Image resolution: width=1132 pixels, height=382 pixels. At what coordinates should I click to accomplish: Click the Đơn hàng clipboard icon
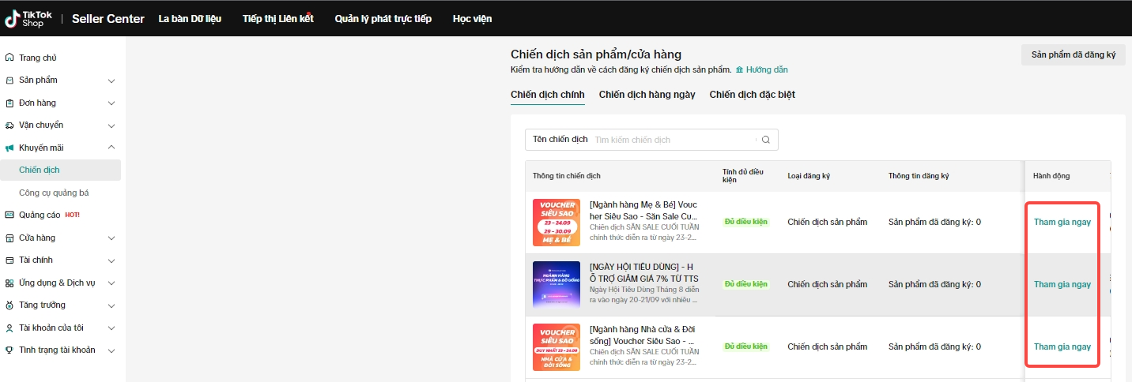(x=9, y=103)
